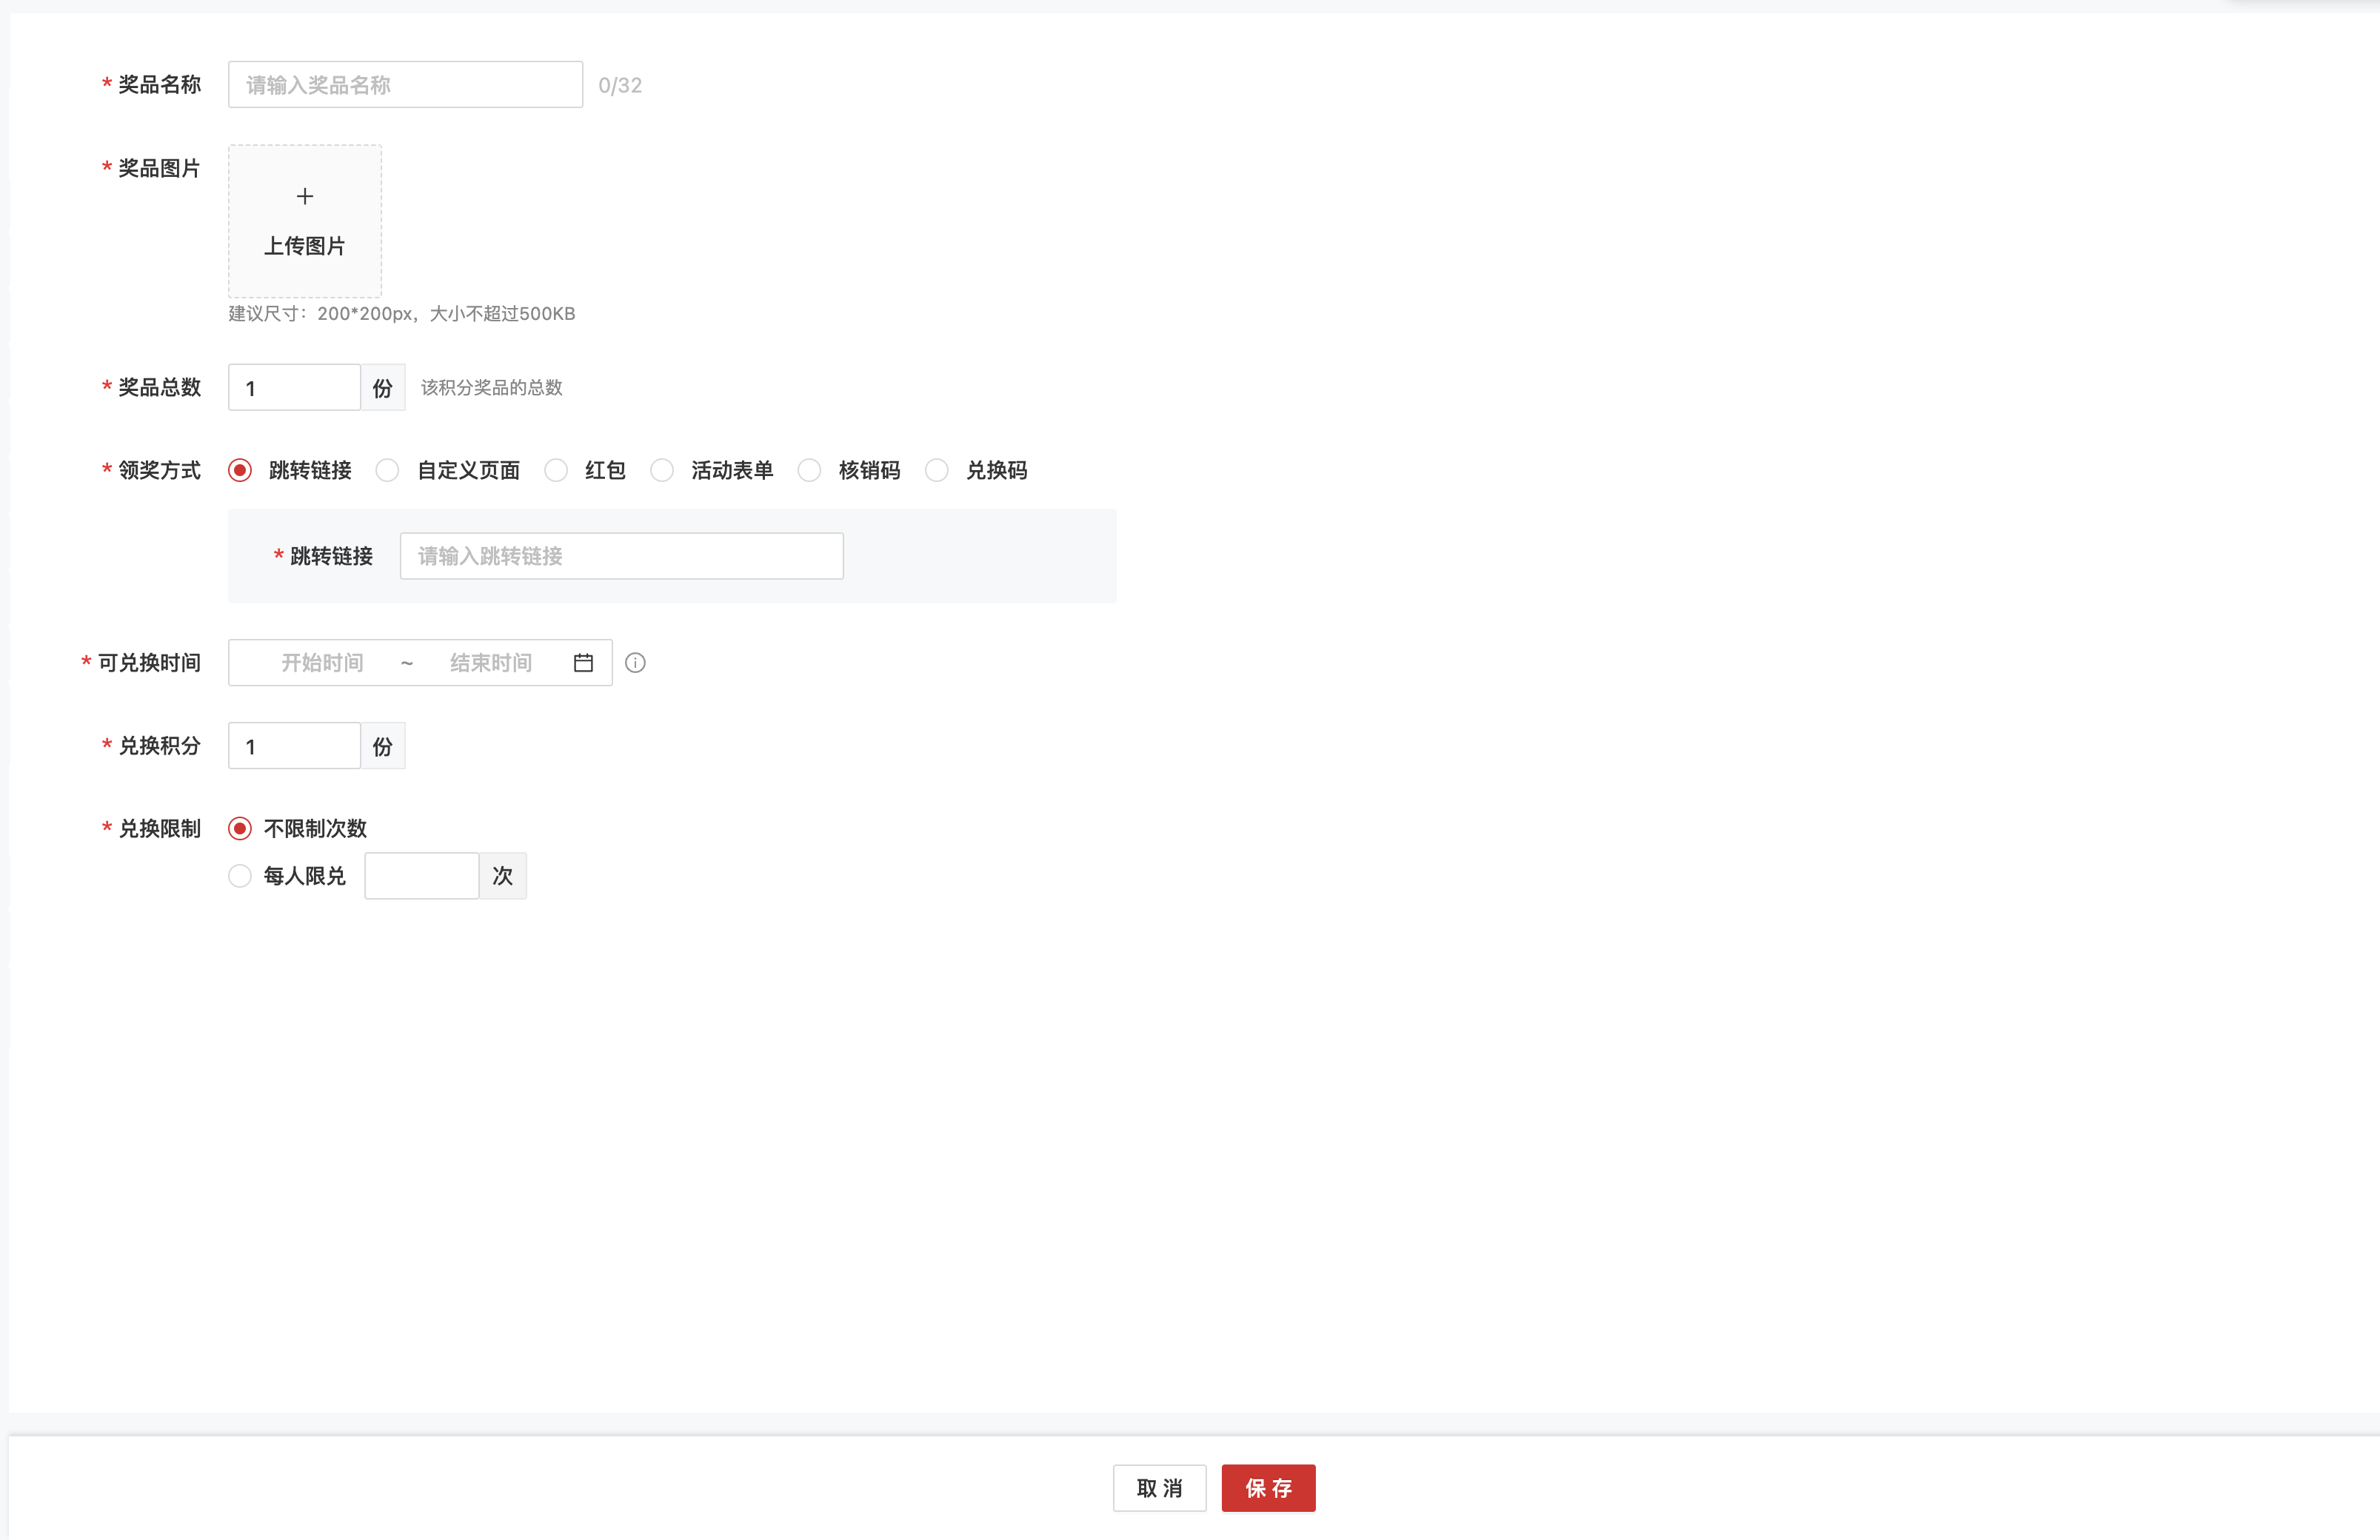Click the 份 suffix of 兑换积分
Viewport: 2380px width, 1540px height.
tap(383, 746)
